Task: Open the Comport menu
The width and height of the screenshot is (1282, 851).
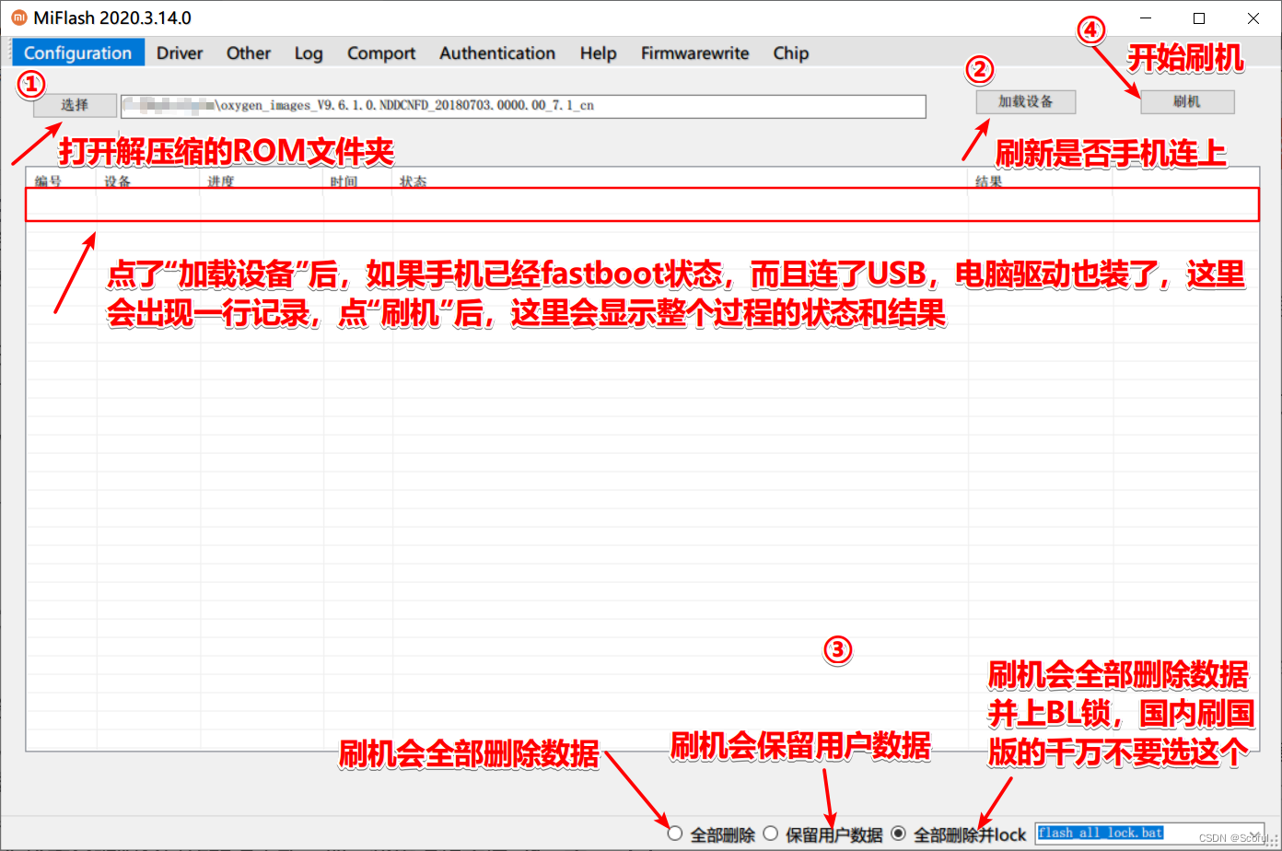Action: (381, 52)
